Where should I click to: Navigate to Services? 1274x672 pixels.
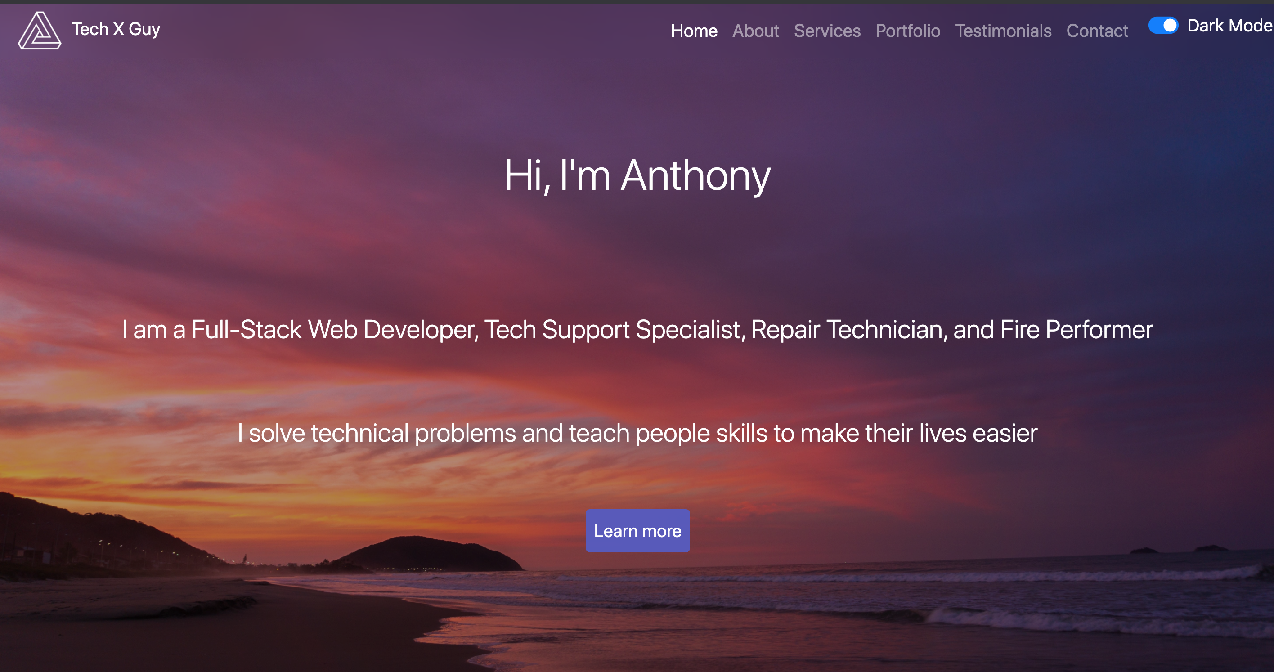827,31
